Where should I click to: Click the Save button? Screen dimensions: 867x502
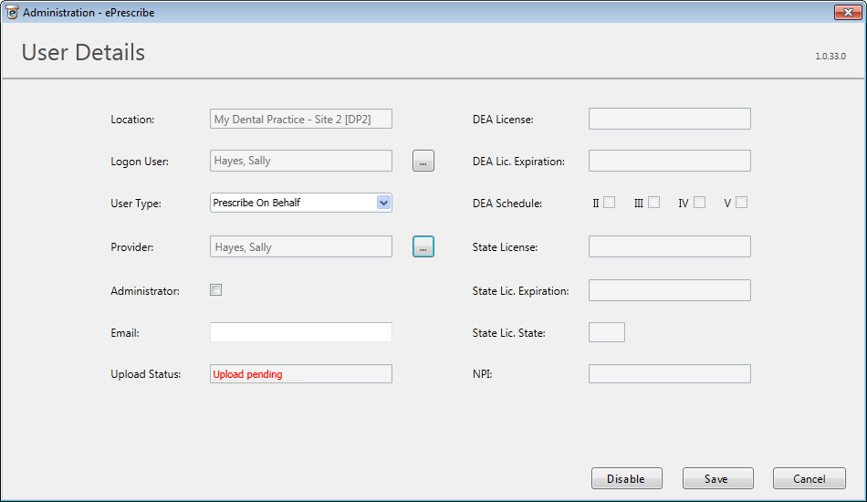point(717,479)
